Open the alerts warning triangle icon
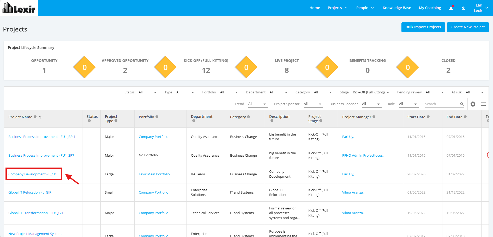The image size is (493, 237). (x=451, y=8)
